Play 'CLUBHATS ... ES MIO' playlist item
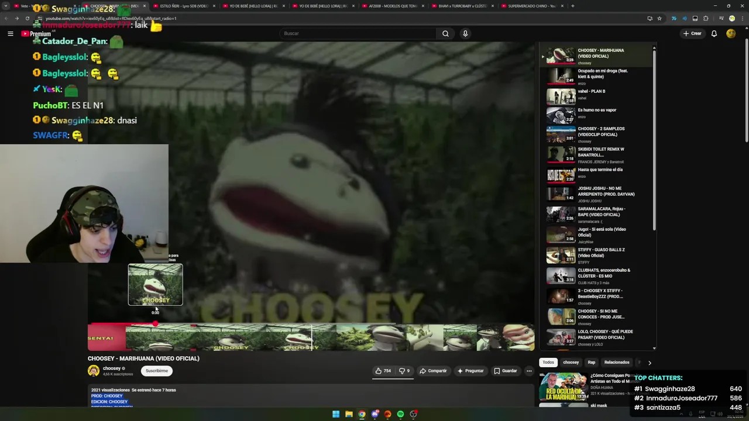 596,276
